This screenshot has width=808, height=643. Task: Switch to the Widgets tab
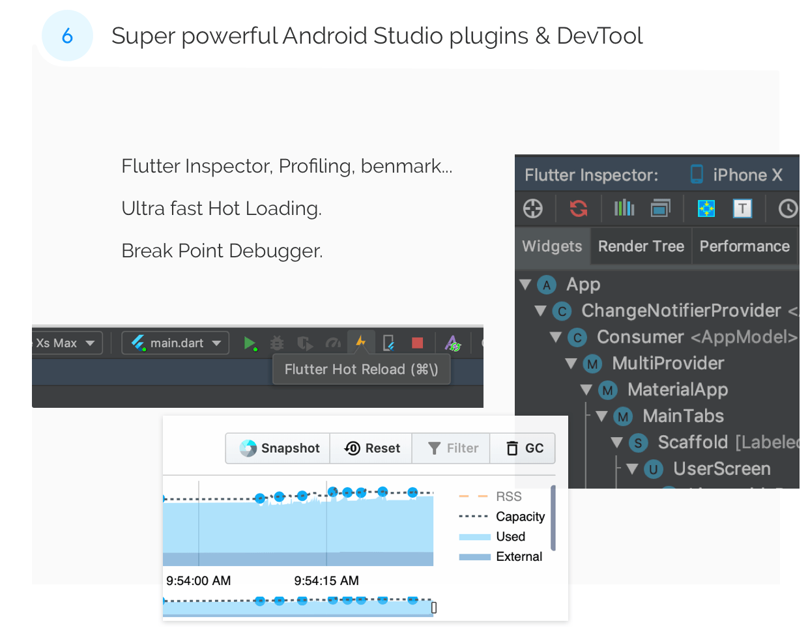click(553, 246)
